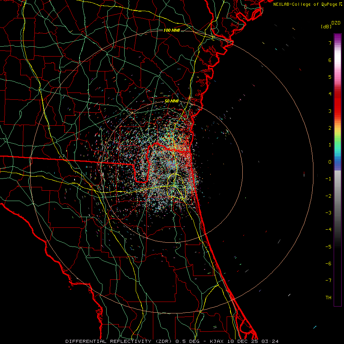Click the radar site center of the echoes
The height and width of the screenshot is (344, 344).
[x=172, y=171]
